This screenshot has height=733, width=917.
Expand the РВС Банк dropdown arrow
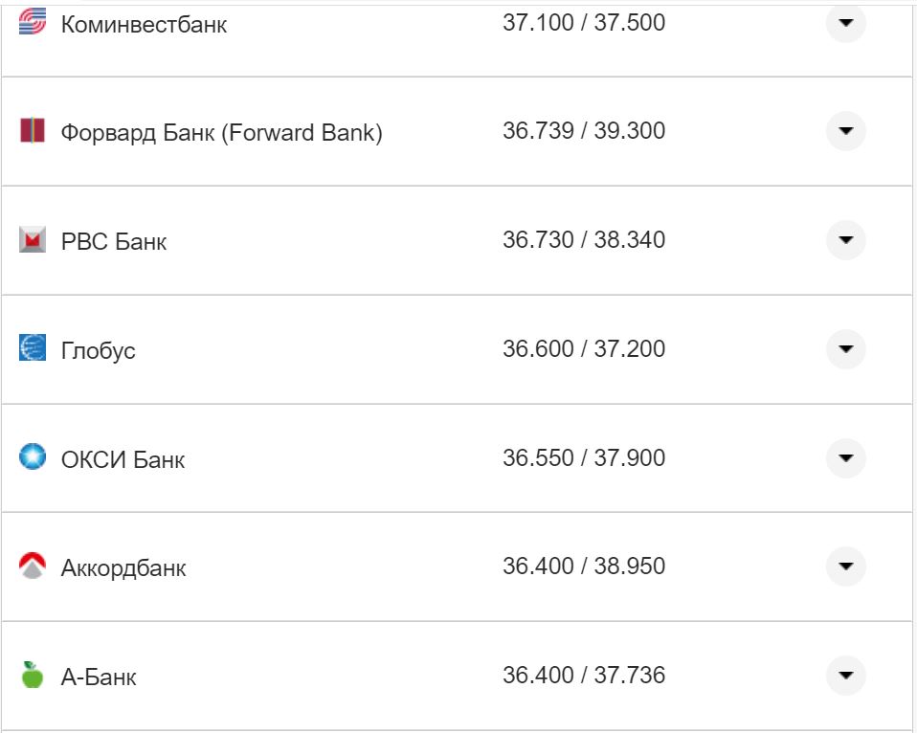(x=845, y=240)
